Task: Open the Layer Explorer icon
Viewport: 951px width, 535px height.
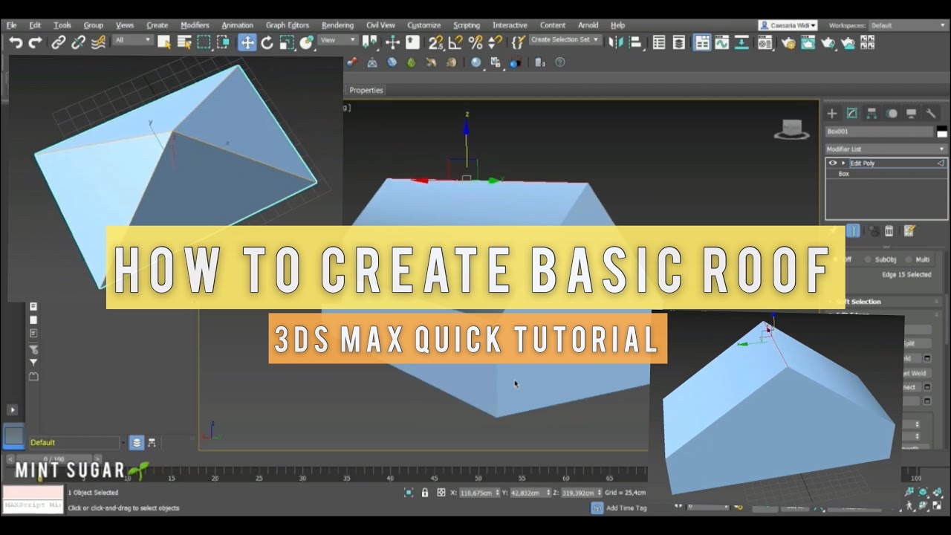Action: pos(679,42)
